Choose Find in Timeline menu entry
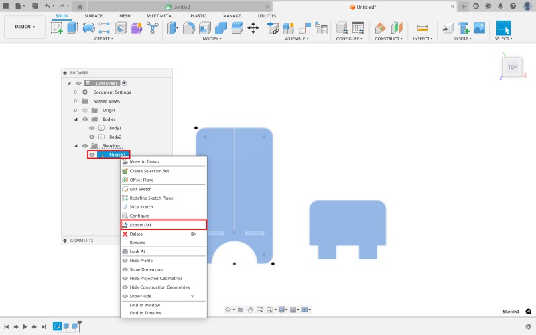The image size is (536, 335). pos(163,313)
